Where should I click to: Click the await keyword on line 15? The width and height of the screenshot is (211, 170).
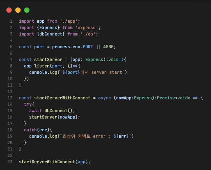(36, 111)
